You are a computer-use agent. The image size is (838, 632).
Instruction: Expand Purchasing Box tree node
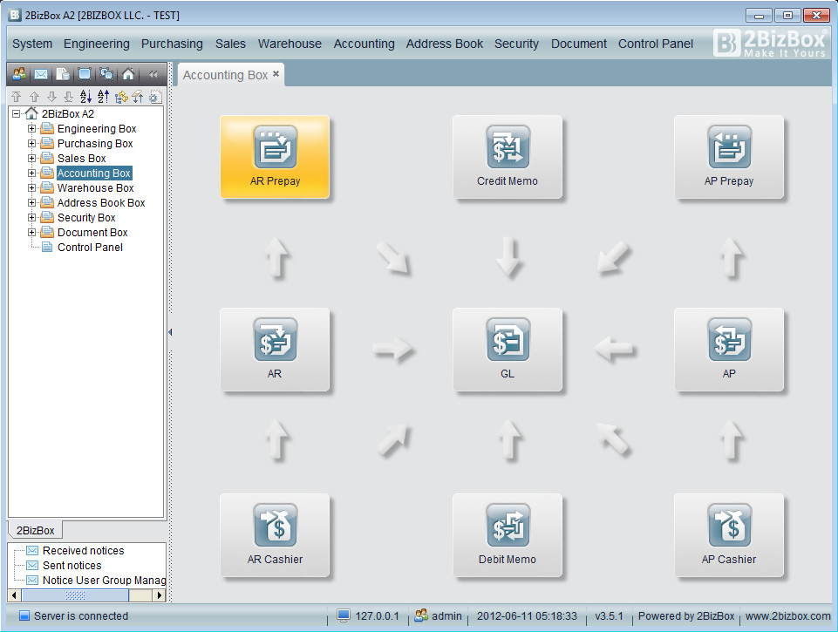click(x=31, y=144)
